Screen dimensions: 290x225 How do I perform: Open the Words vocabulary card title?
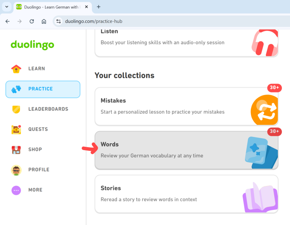(x=109, y=144)
